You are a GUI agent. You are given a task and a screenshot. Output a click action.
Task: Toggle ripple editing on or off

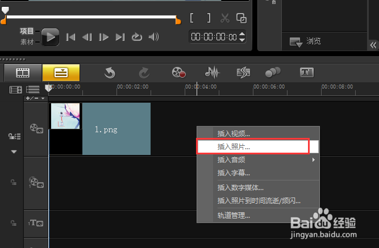(x=14, y=136)
